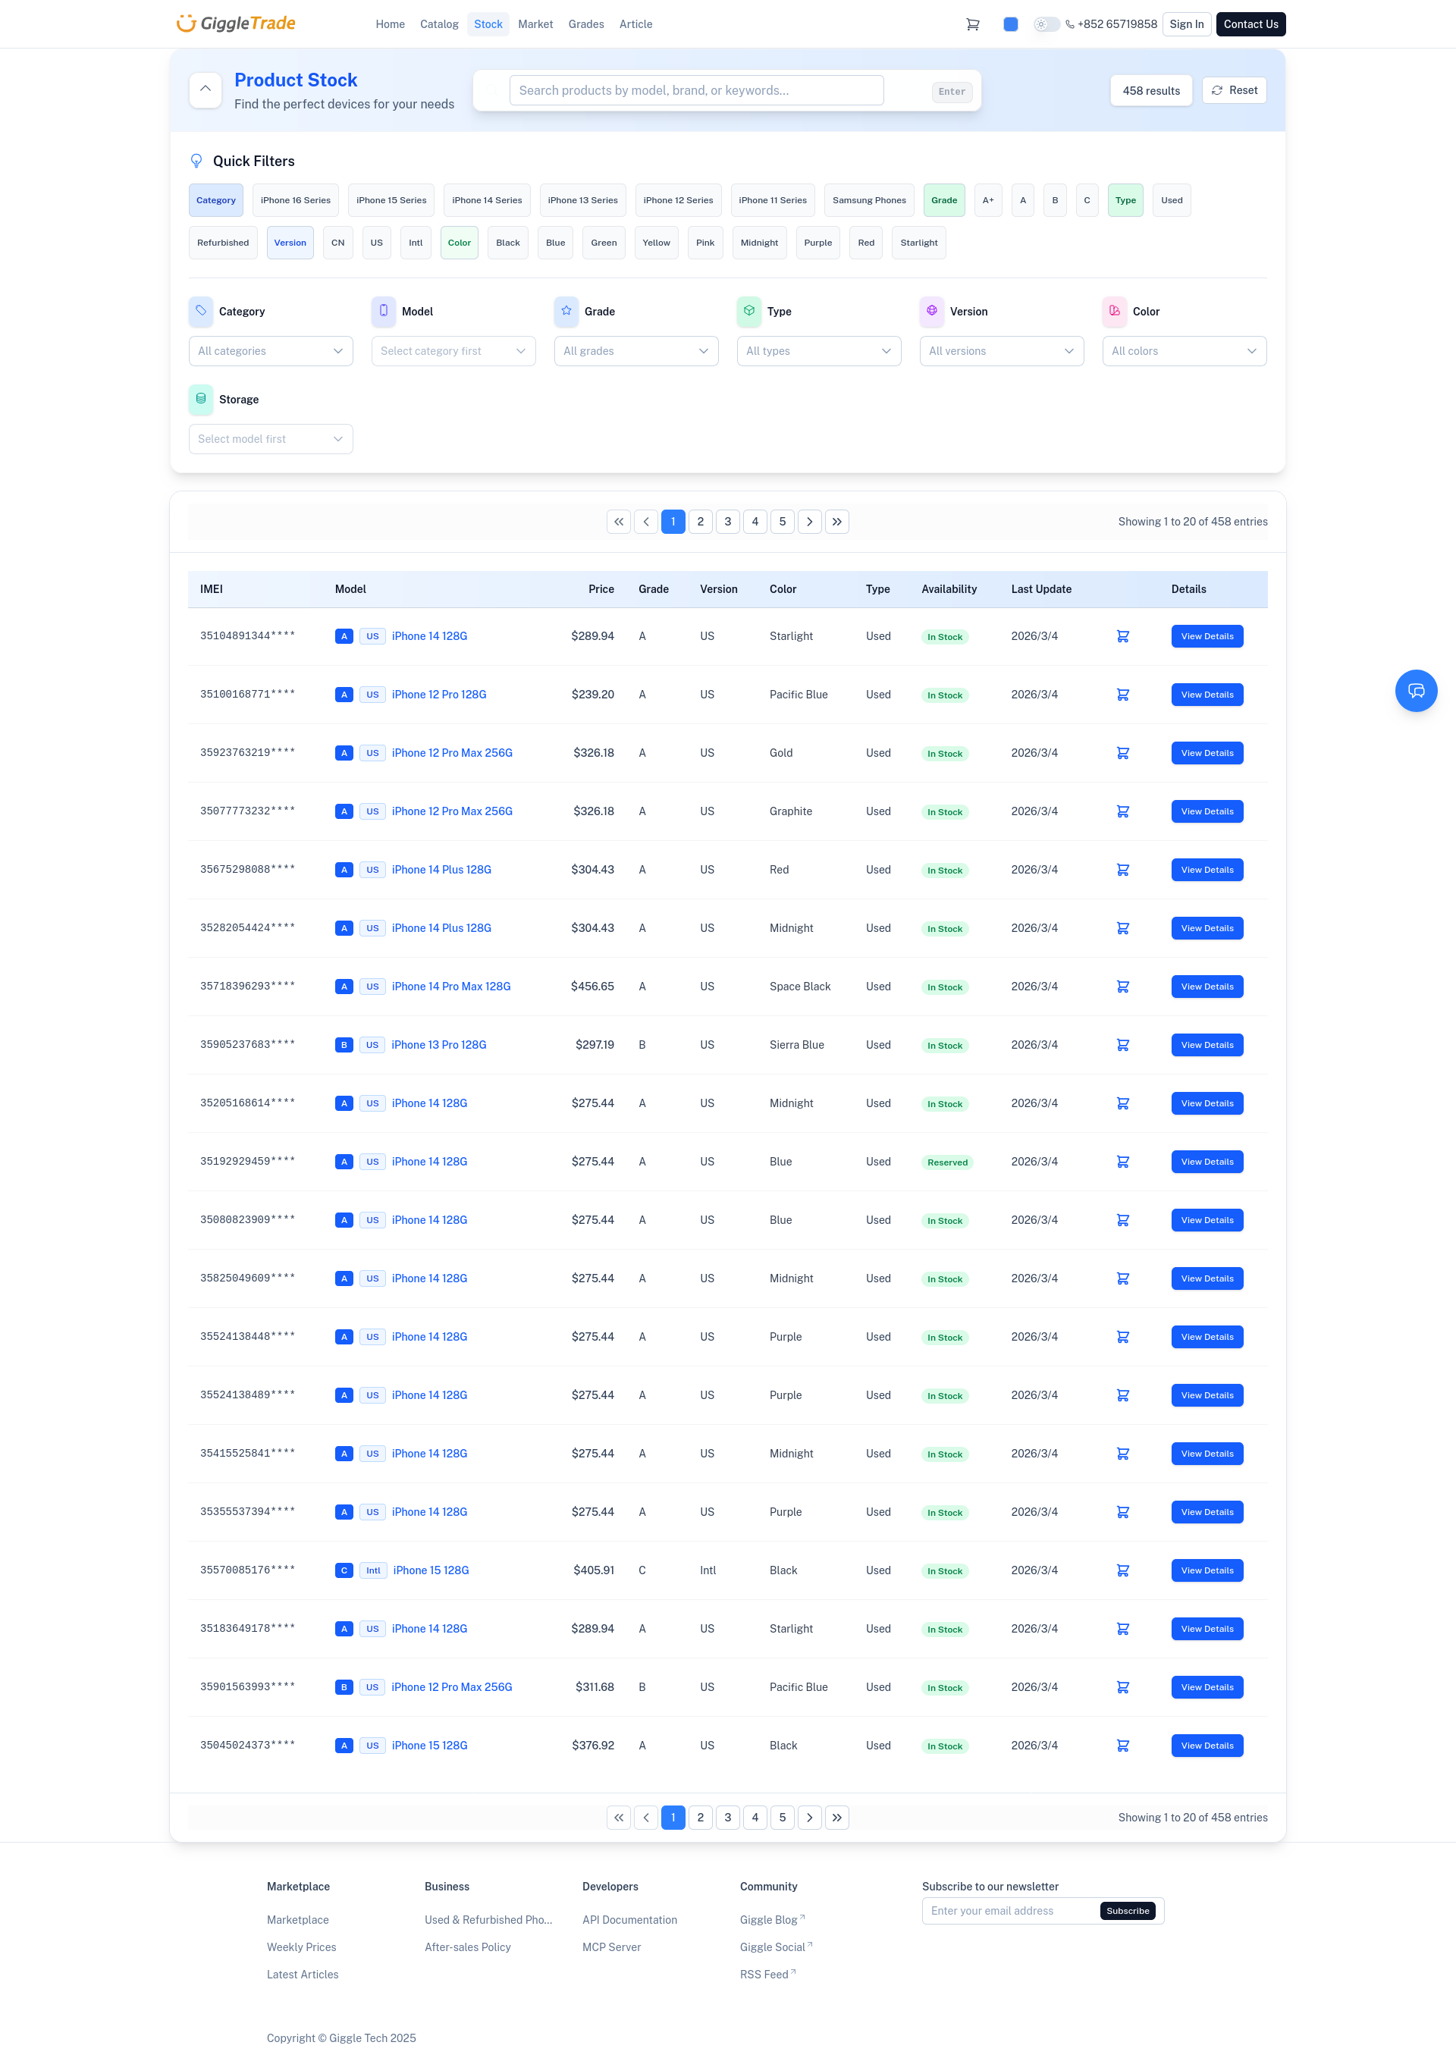Open the All grades dropdown

(635, 350)
